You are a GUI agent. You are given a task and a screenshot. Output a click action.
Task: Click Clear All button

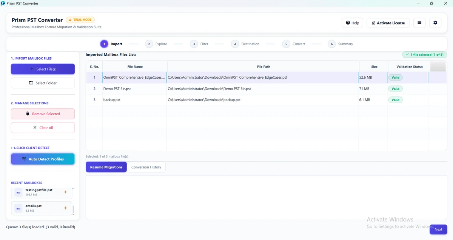[x=43, y=128]
